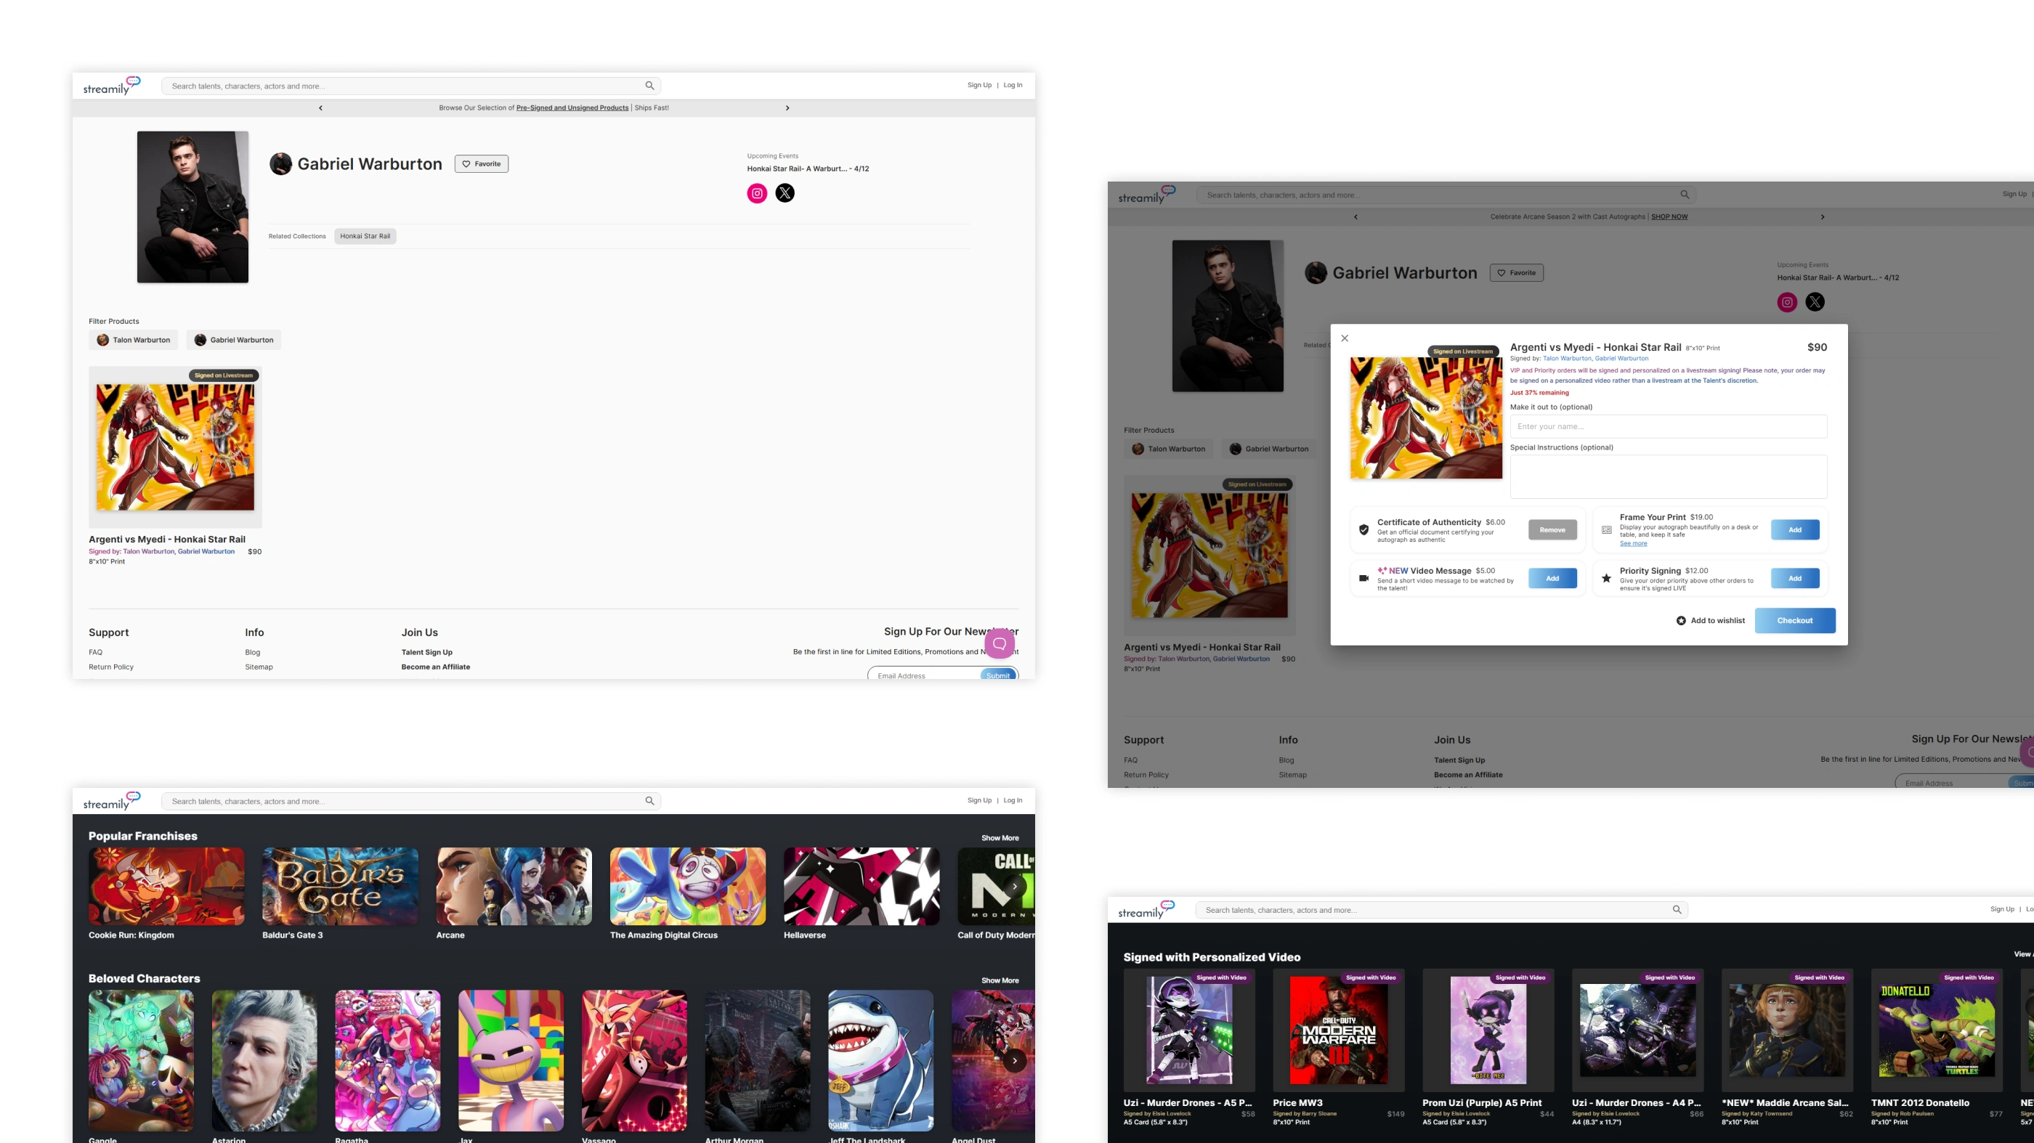Open the Cookie Run: Kingdom franchise card
Viewport: 2034px width, 1143px height.
[x=166, y=887]
